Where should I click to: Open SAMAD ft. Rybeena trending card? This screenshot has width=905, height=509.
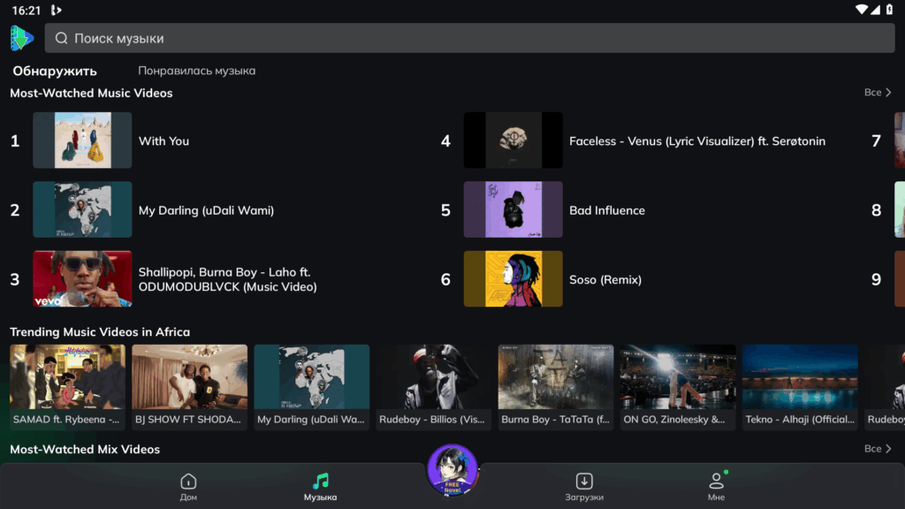coord(67,387)
